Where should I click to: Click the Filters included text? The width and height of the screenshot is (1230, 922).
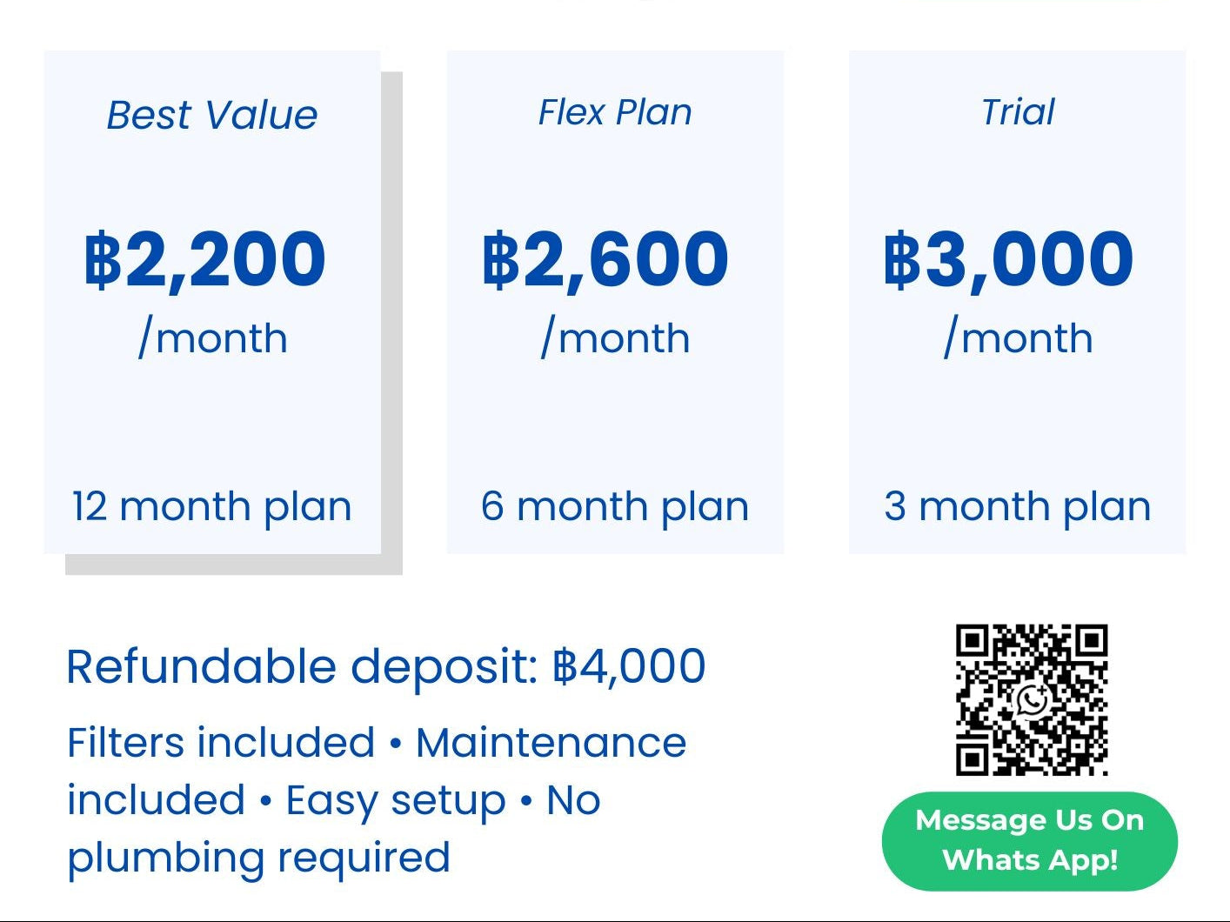click(221, 743)
